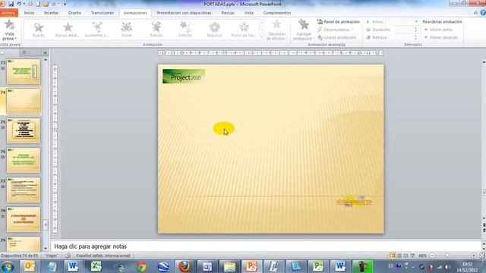Image resolution: width=486 pixels, height=273 pixels.
Task: Switch to the Inicio tab
Action: [x=29, y=13]
